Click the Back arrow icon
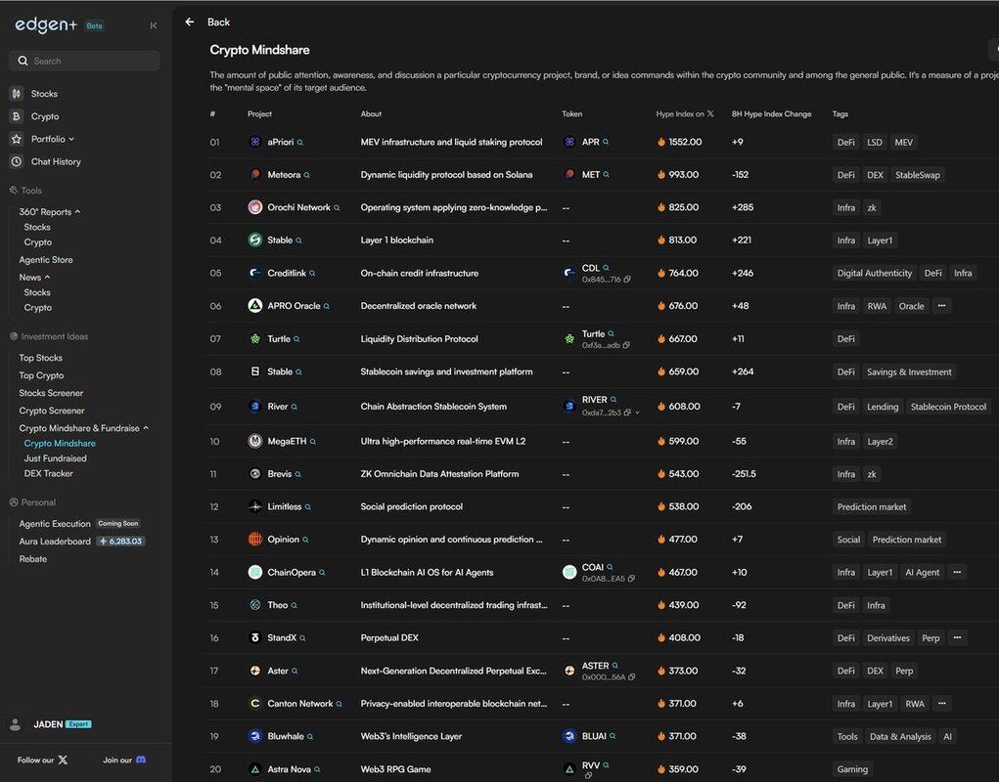The width and height of the screenshot is (999, 782). tap(190, 22)
